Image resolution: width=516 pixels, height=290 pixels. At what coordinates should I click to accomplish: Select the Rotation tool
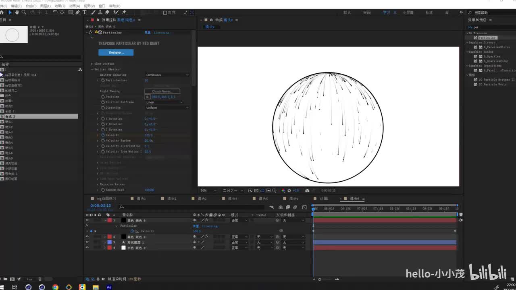coord(54,12)
